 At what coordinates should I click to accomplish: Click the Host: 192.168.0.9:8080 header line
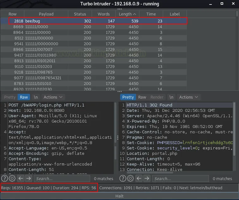[x=36, y=111]
